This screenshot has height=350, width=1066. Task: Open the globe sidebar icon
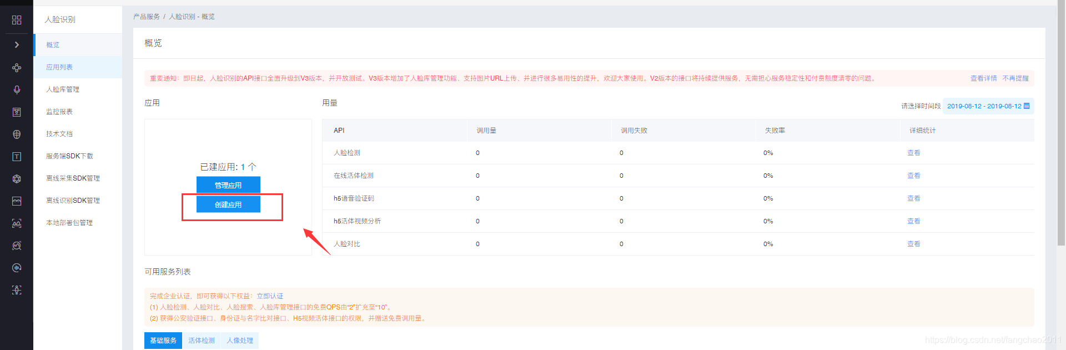tap(17, 134)
